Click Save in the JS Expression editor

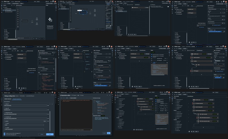[108, 133]
